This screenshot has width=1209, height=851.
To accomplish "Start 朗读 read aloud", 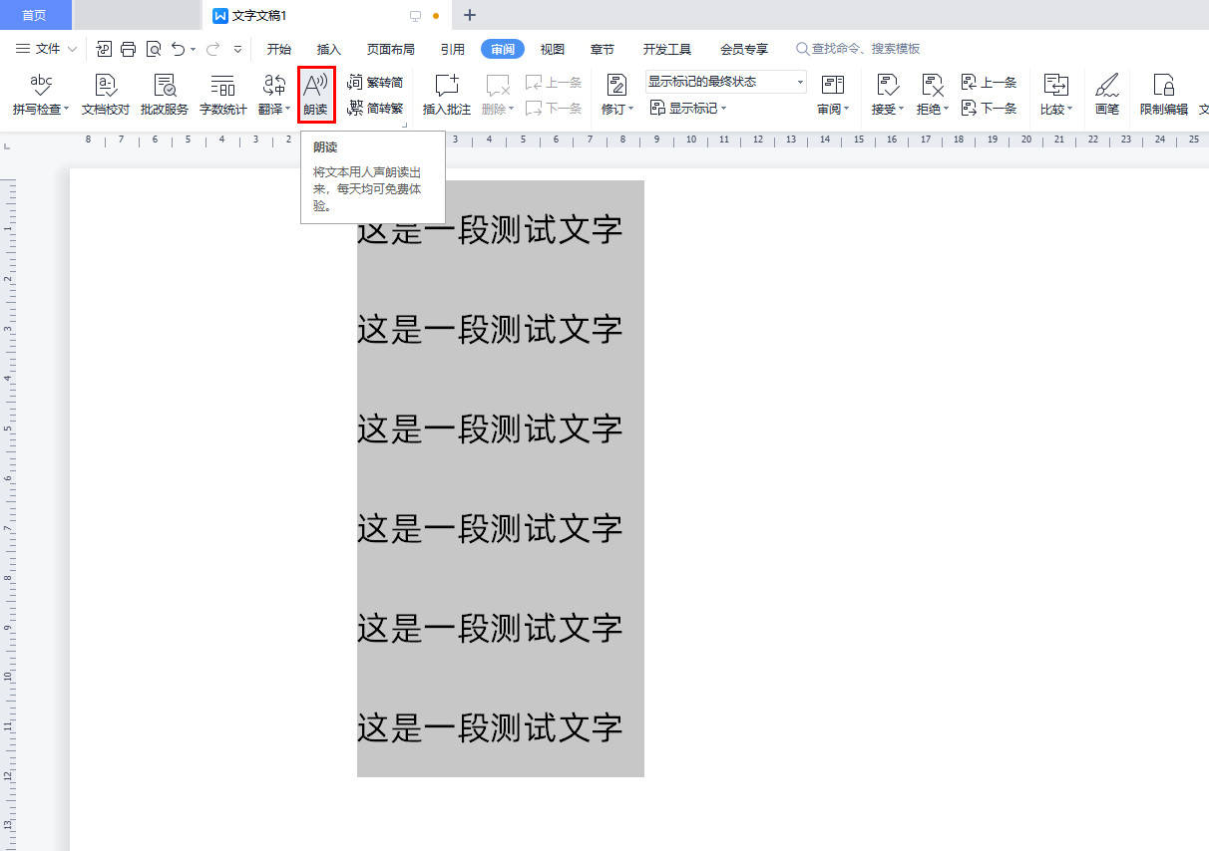I will tap(315, 95).
